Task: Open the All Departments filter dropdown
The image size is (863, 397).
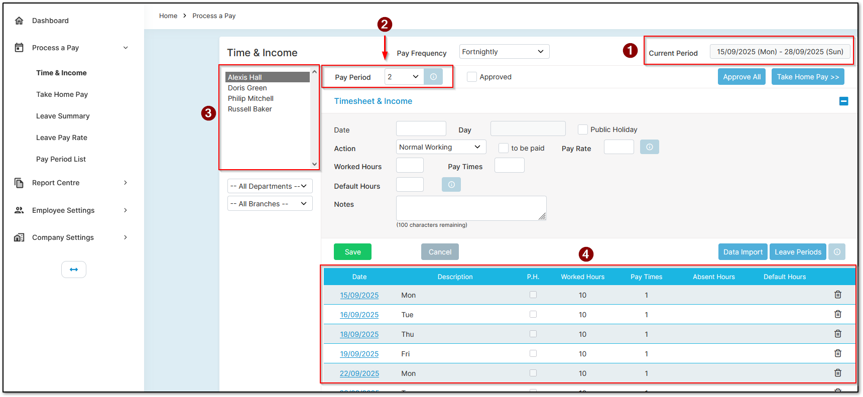Action: [x=270, y=186]
